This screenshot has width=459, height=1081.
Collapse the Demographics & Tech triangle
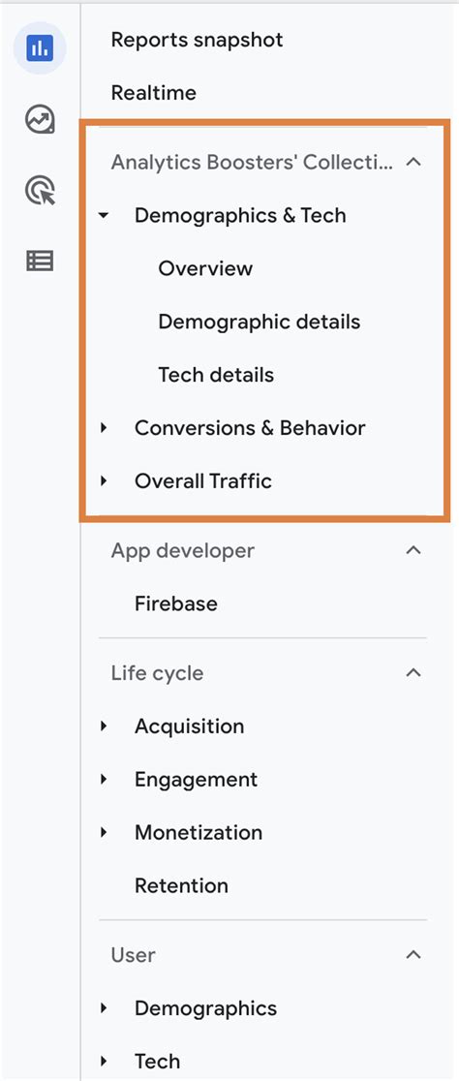pyautogui.click(x=104, y=216)
